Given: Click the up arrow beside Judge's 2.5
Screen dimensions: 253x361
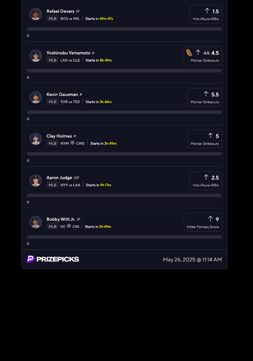Looking at the screenshot, I should click(206, 177).
